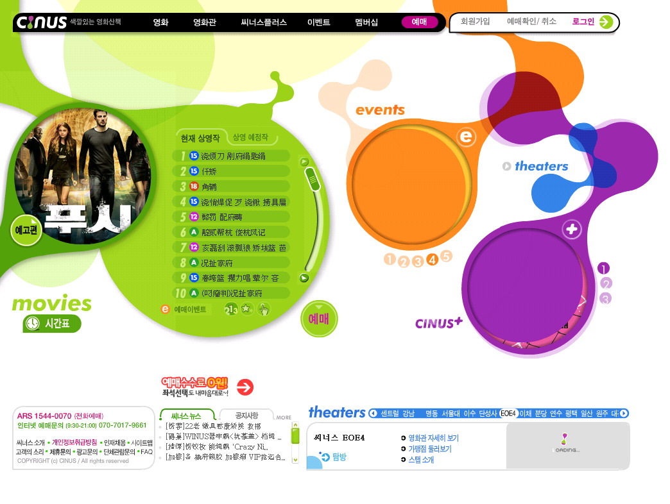Click MORE next to news tabs
670x504 pixels.
pos(284,417)
